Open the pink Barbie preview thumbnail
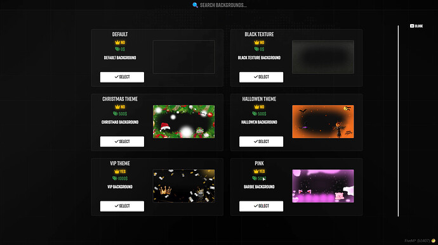 pyautogui.click(x=323, y=186)
